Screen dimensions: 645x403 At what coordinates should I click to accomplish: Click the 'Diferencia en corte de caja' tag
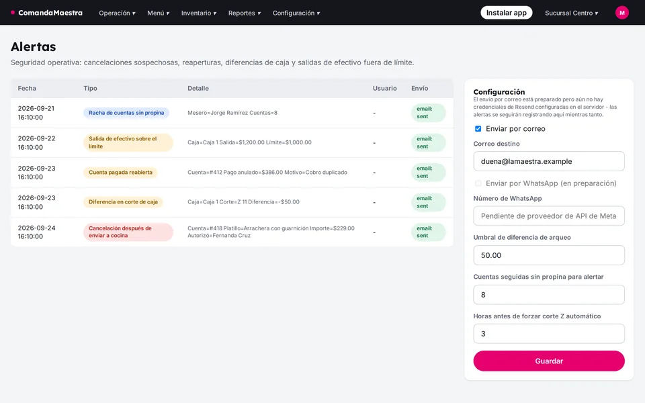(x=123, y=202)
